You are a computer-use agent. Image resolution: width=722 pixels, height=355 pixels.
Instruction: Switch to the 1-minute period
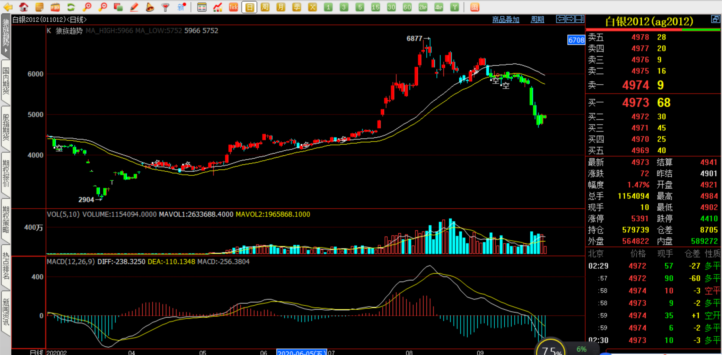(328, 7)
